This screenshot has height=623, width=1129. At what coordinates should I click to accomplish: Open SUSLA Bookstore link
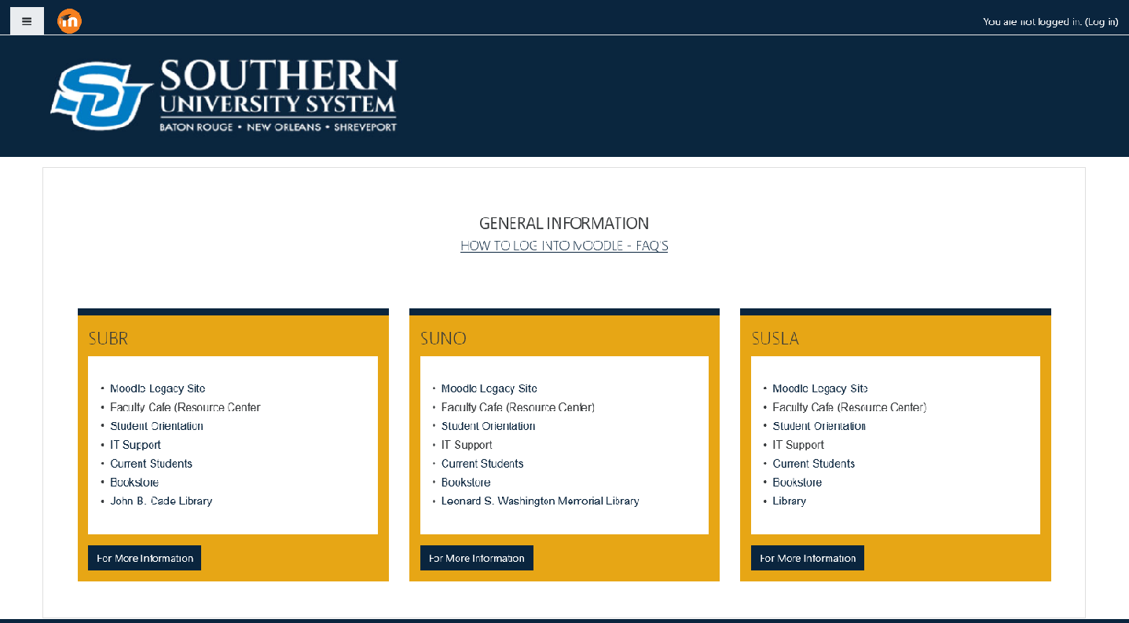(797, 483)
